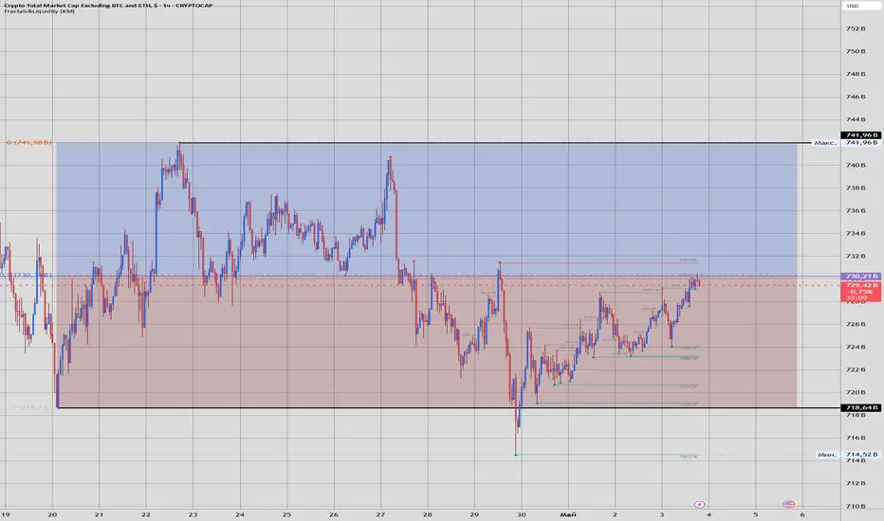The height and width of the screenshot is (521, 884).
Task: Click the 752 B value on price axis
Action: (856, 28)
